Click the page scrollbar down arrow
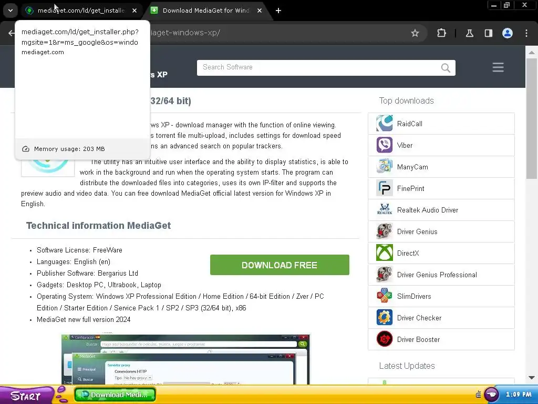The width and height of the screenshot is (538, 404). [532, 378]
